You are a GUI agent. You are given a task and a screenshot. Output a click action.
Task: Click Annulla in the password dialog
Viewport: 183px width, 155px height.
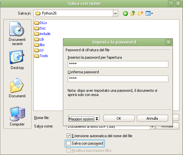pyautogui.click(x=152, y=118)
